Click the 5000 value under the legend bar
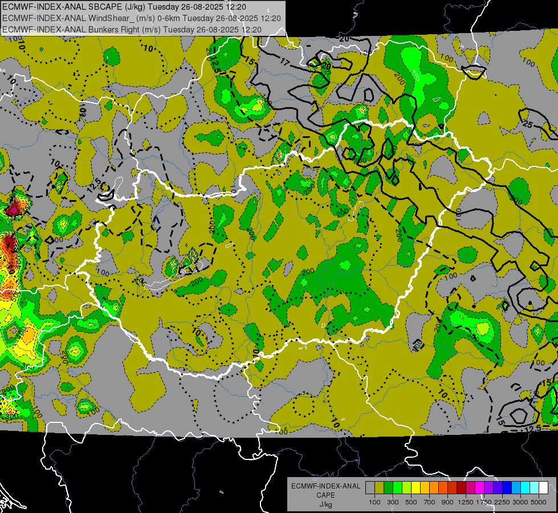Screen dimensions: 558x513 539,502
